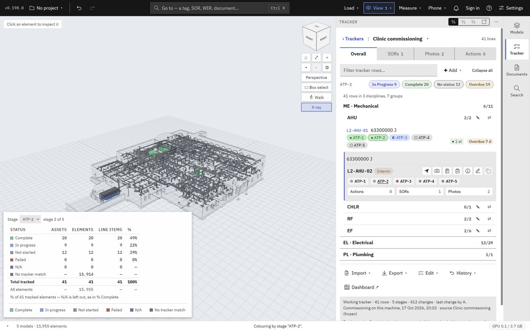Toggle the X-ray view mode

coord(316,107)
